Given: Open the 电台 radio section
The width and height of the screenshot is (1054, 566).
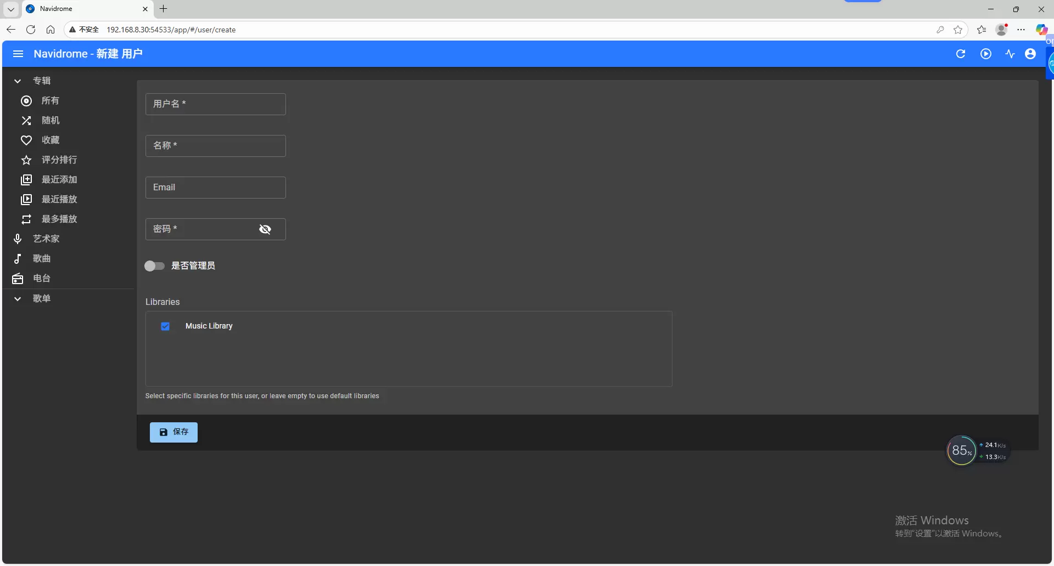Looking at the screenshot, I should [41, 279].
